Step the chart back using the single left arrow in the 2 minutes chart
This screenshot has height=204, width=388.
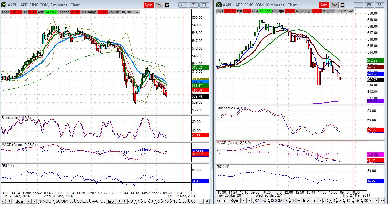[x=9, y=201]
